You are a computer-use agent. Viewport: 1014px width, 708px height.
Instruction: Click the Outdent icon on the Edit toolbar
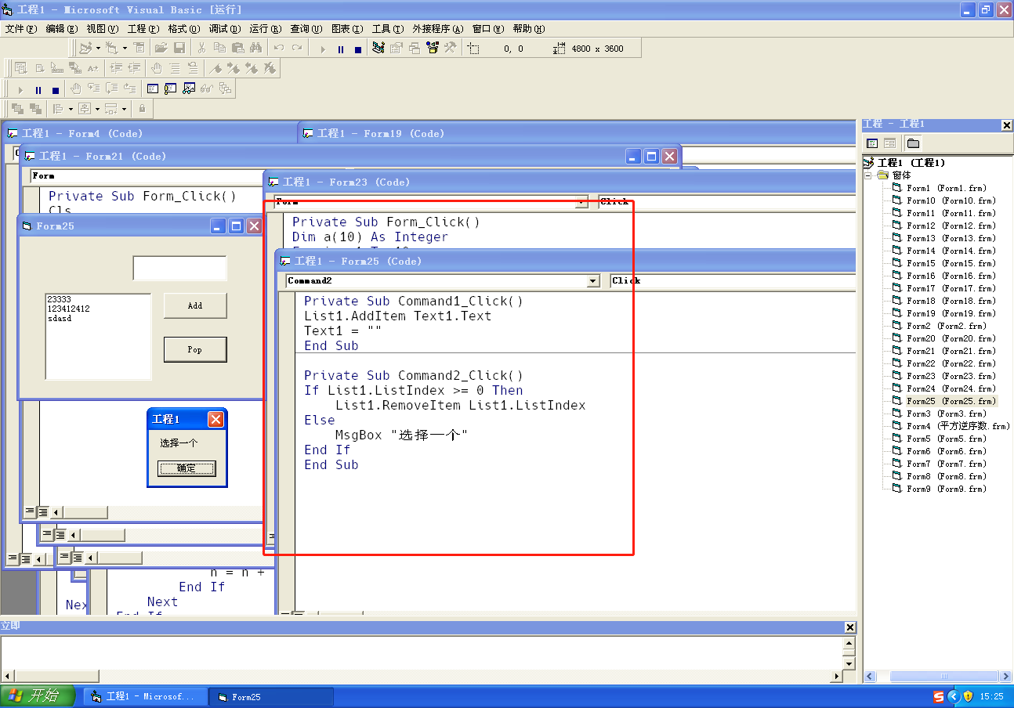[x=134, y=68]
